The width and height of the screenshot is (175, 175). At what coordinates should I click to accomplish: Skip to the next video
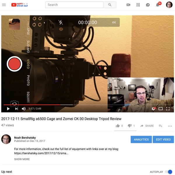pyautogui.click(x=17, y=108)
